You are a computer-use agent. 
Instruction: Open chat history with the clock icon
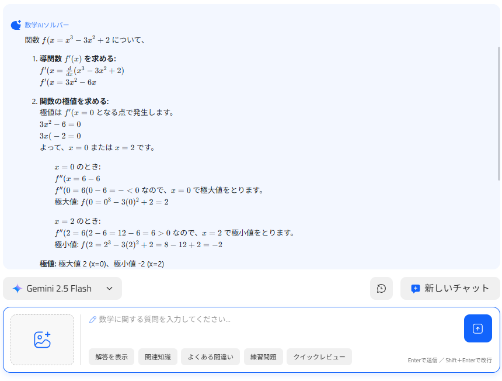pyautogui.click(x=381, y=289)
